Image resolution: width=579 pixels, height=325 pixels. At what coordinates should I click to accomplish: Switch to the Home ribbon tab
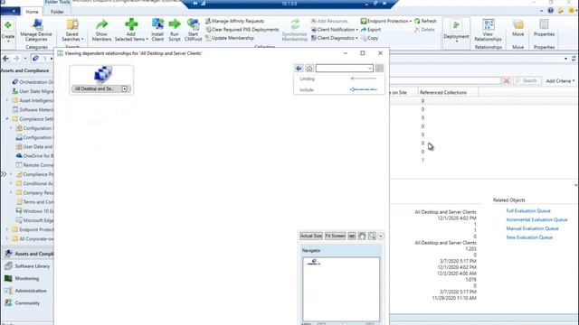[x=33, y=12]
